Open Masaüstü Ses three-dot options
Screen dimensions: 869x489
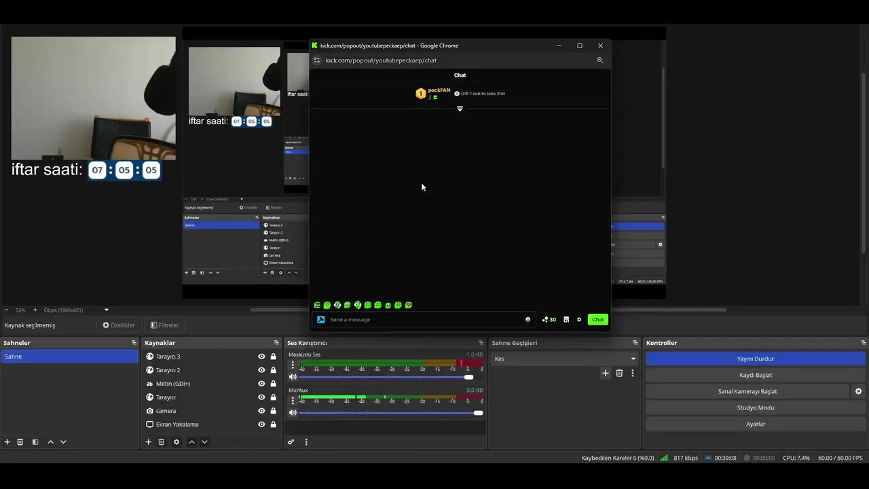coord(293,365)
